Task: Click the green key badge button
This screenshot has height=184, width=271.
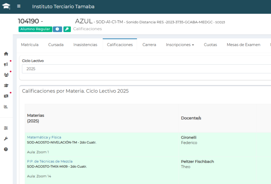Action: [x=67, y=29]
